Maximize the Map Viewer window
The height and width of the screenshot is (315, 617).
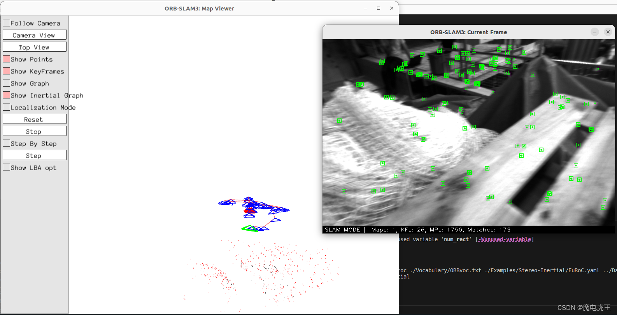click(x=379, y=8)
